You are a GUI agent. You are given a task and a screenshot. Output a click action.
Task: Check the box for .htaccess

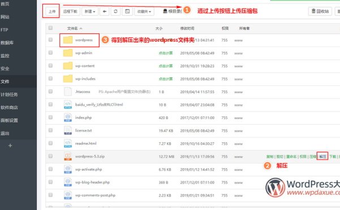[x=50, y=91]
